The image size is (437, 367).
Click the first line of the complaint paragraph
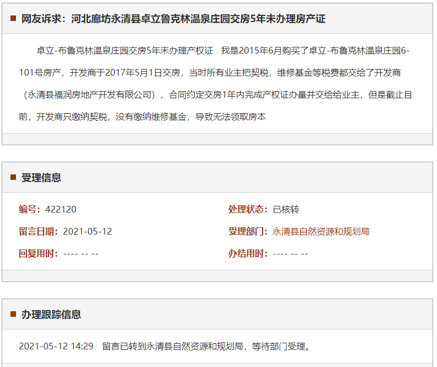click(x=222, y=51)
